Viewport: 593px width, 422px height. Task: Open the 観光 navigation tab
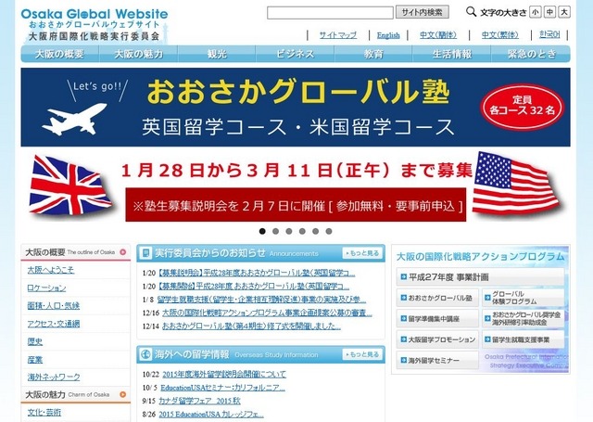(217, 54)
